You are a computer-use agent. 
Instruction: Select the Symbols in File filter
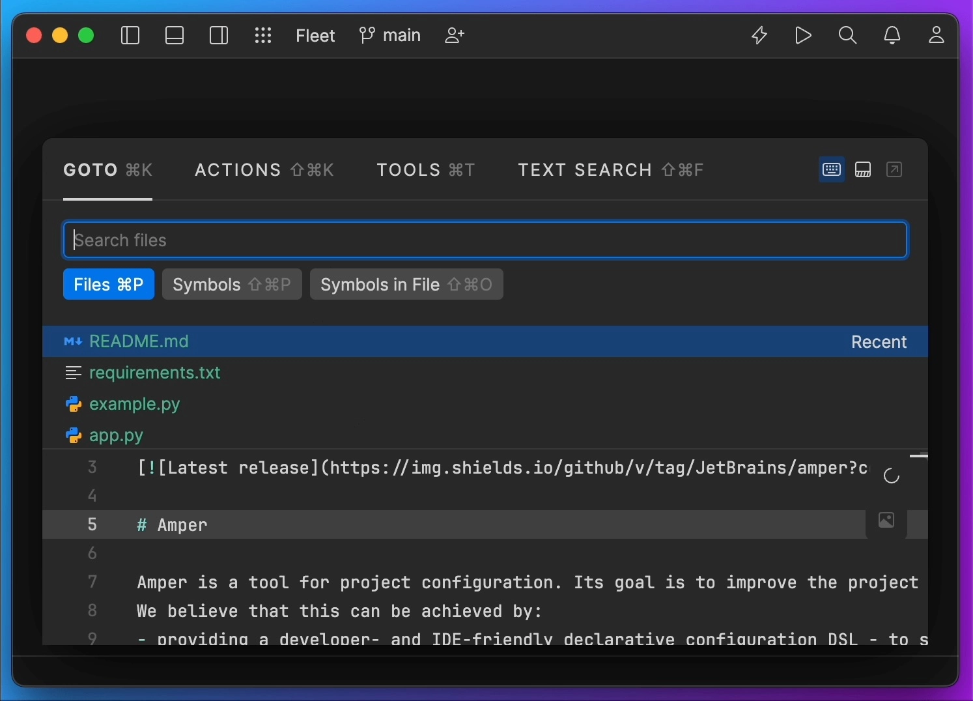pos(406,285)
